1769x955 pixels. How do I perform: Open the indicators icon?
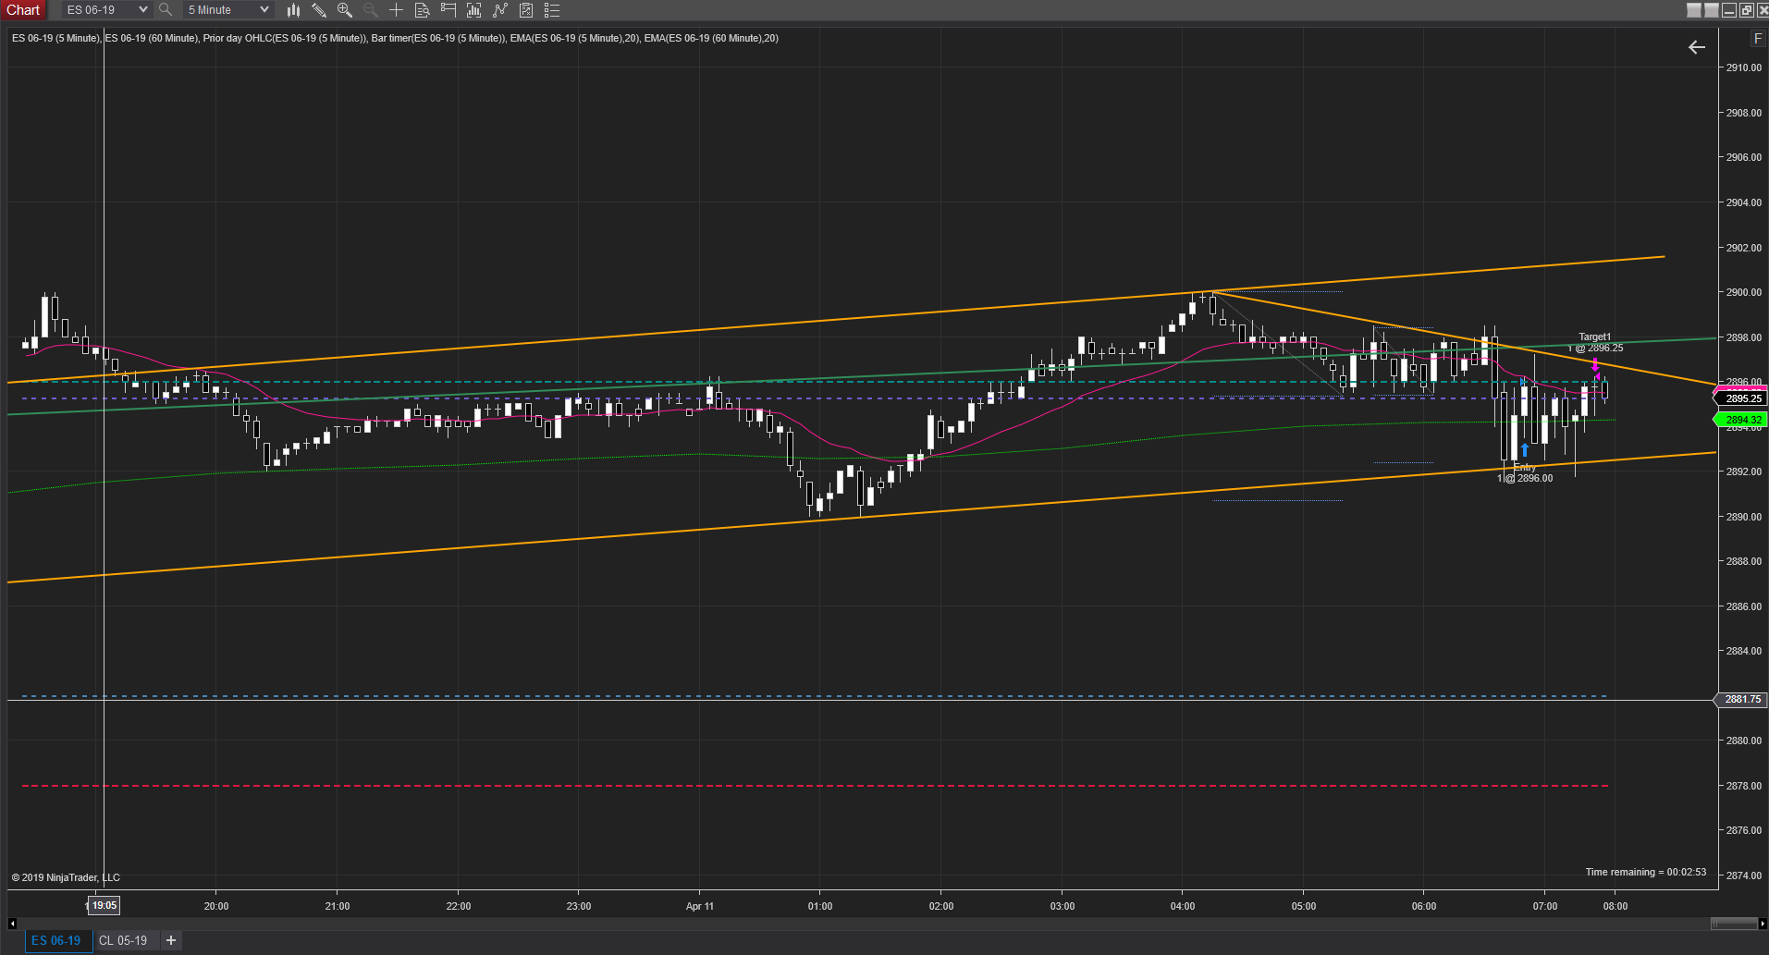[x=500, y=10]
